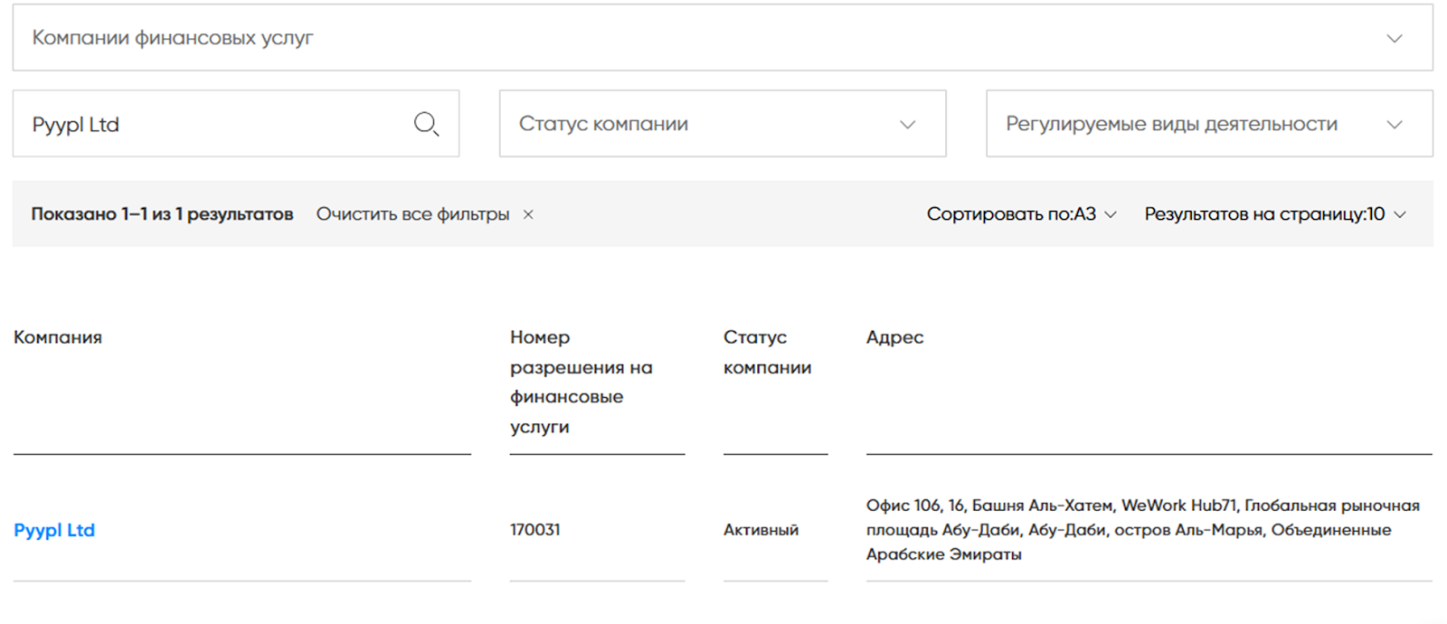Click the Адрес column header
Screen dimensions: 1447x624
[x=895, y=337]
